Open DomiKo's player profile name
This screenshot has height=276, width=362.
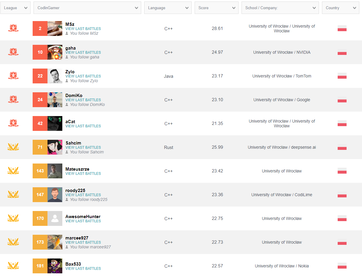pos(74,96)
